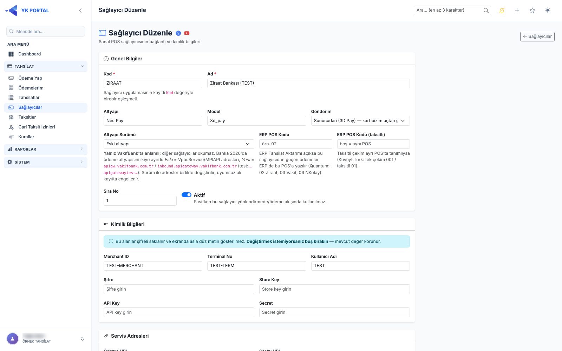The height and width of the screenshot is (351, 562).
Task: Click the plus icon in top bar
Action: tap(517, 11)
